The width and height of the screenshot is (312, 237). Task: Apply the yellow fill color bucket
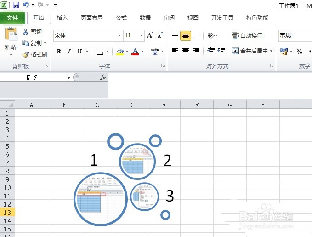(120, 52)
